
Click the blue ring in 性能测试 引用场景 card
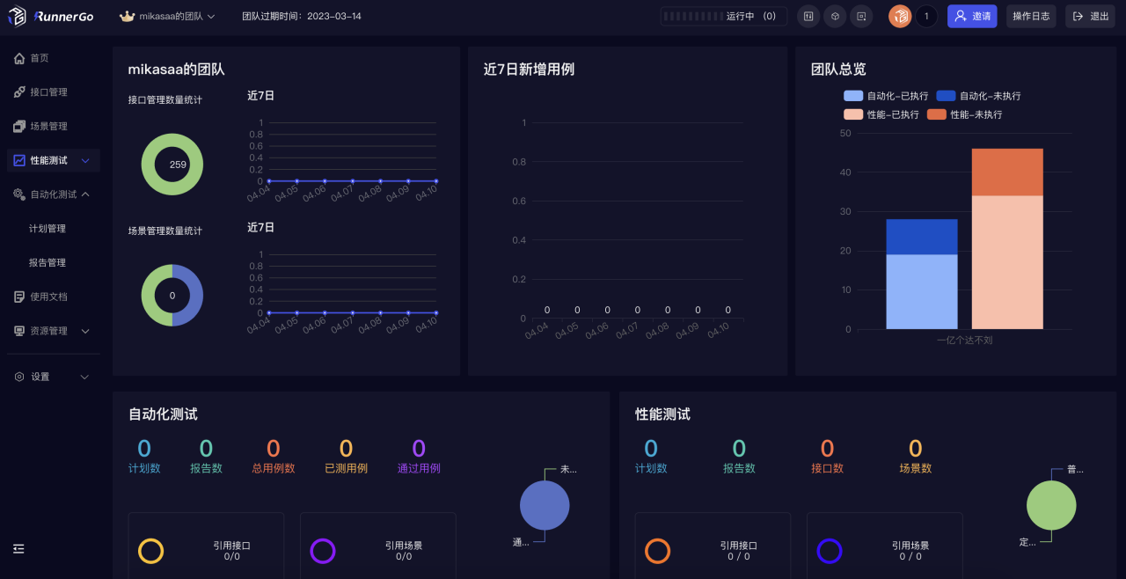tap(830, 551)
